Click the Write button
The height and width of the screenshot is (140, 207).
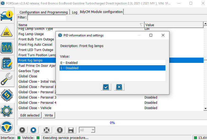[x=49, y=115]
